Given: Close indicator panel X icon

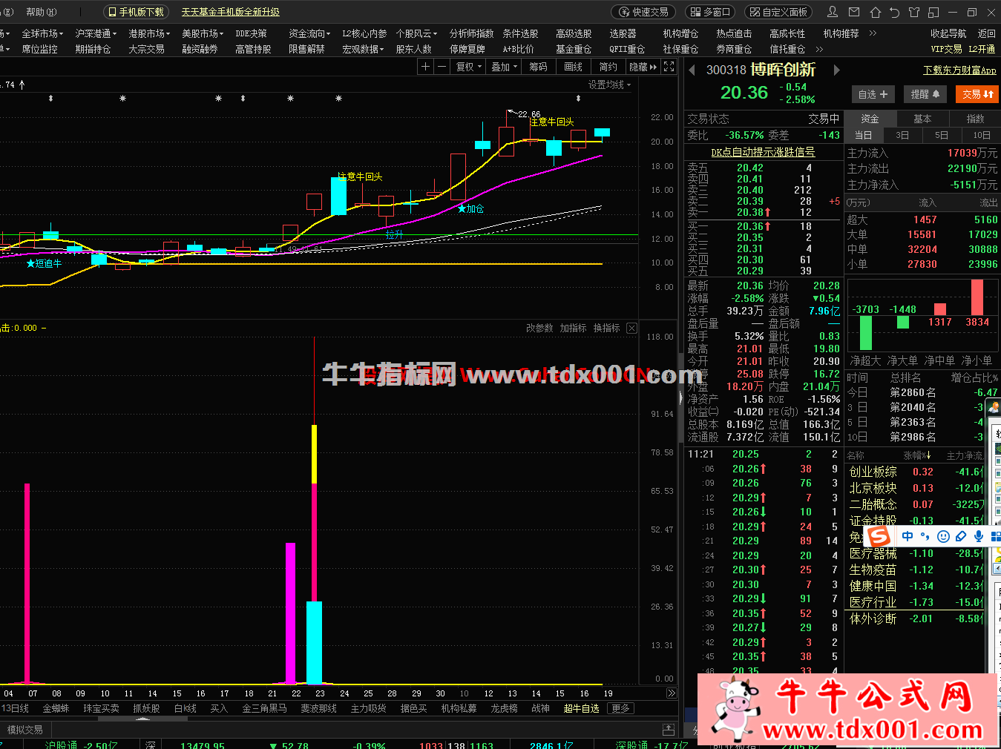Looking at the screenshot, I should pyautogui.click(x=631, y=328).
